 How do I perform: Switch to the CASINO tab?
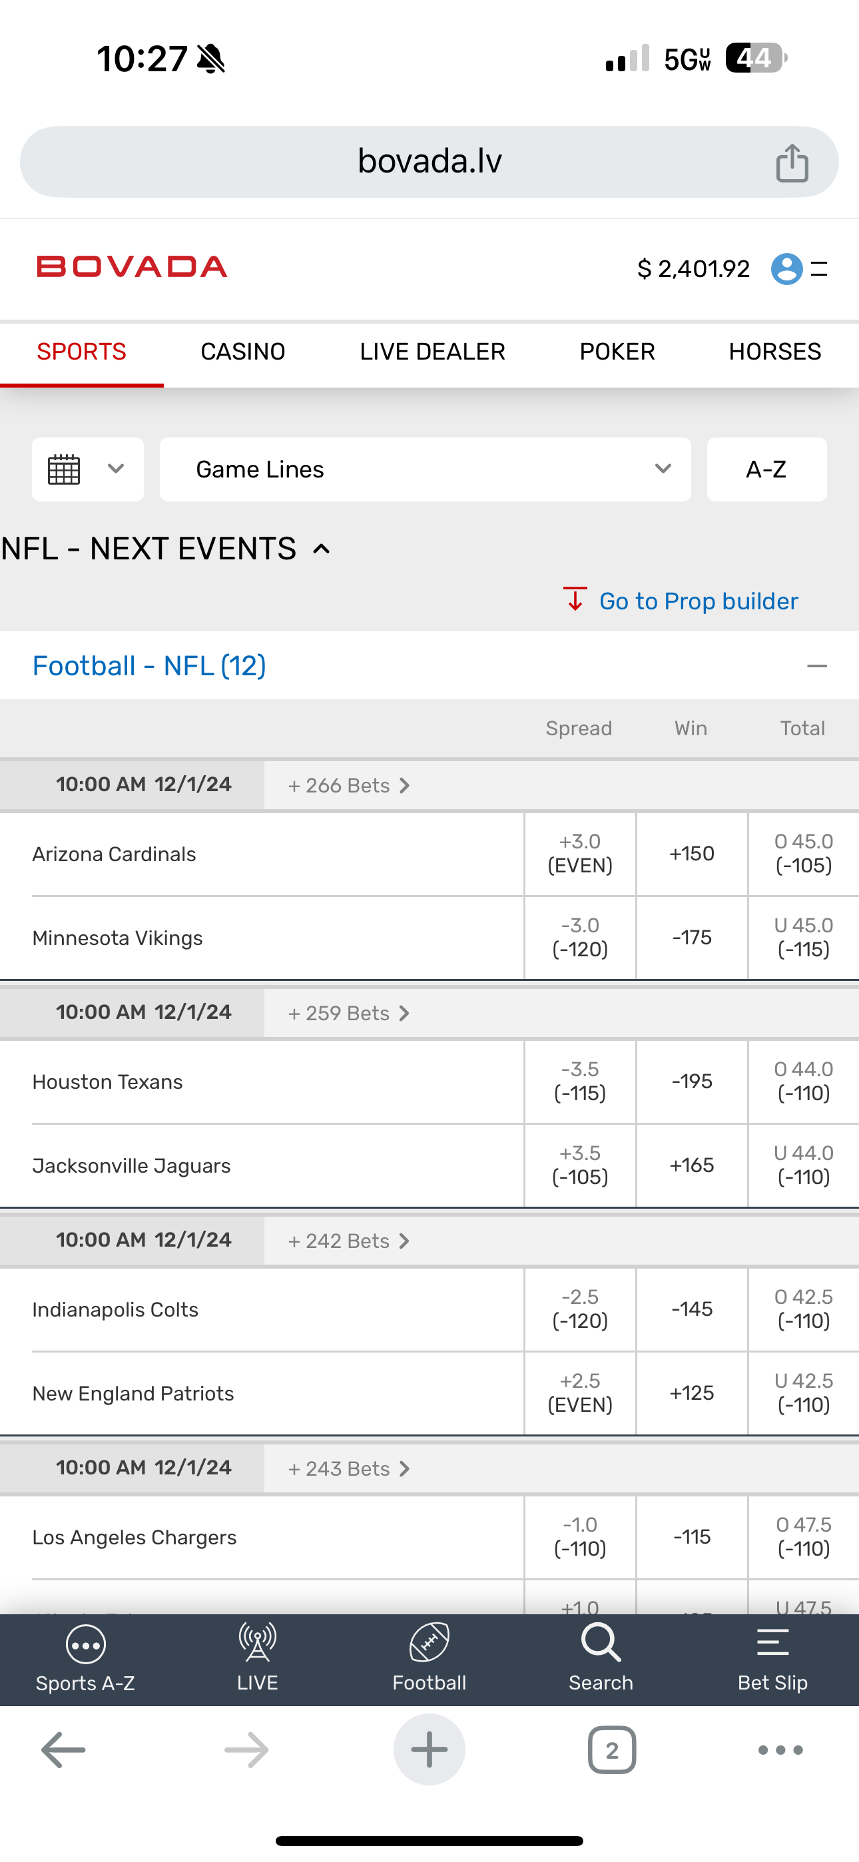243,352
